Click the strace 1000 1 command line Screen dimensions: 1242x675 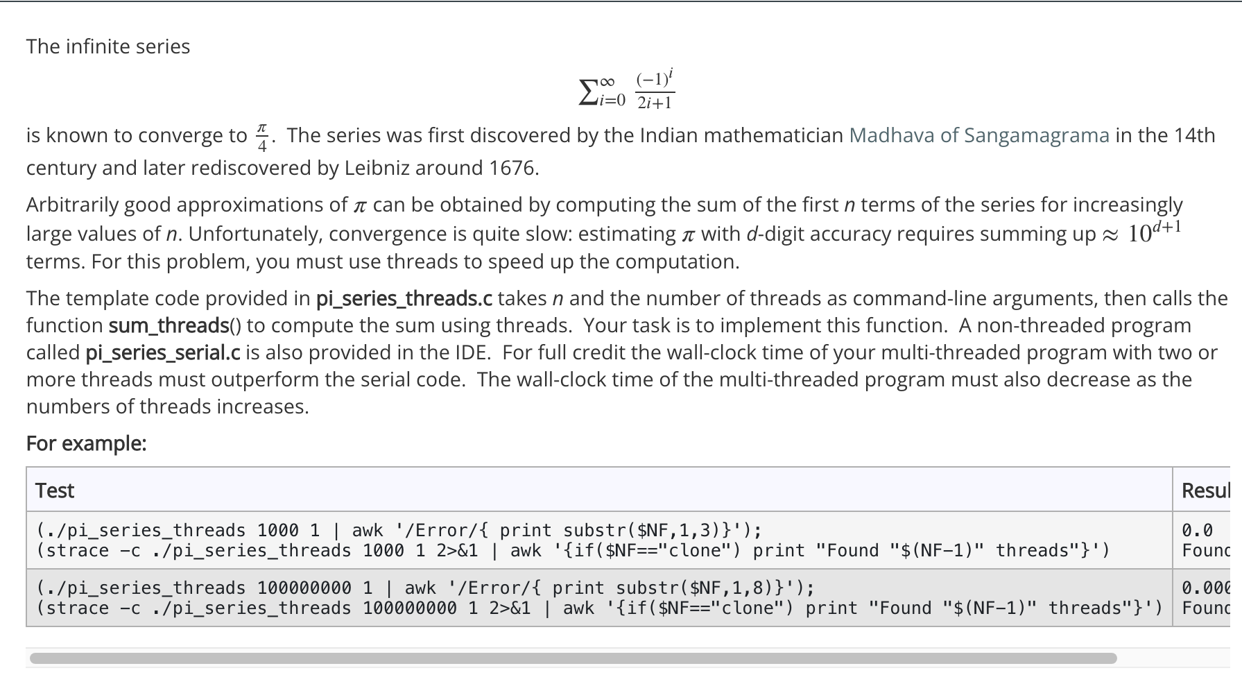(573, 550)
